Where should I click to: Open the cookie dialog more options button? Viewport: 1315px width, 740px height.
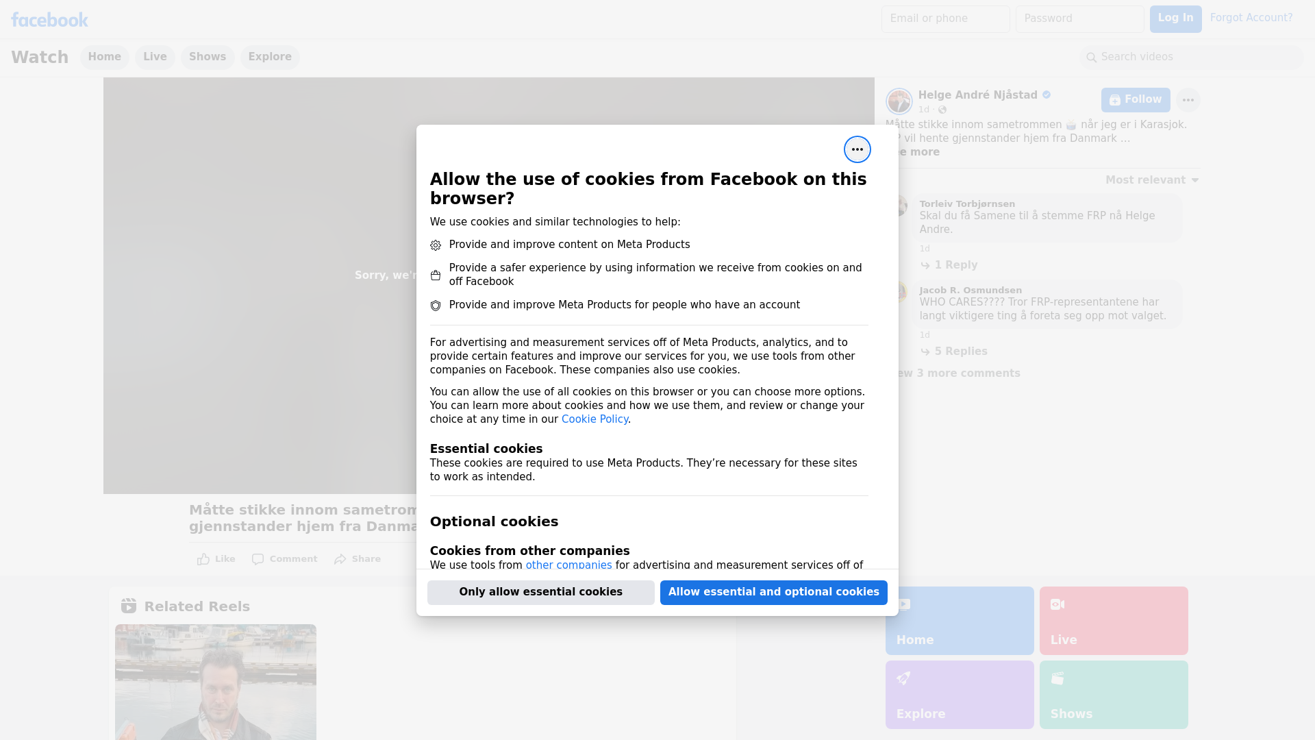(x=857, y=149)
